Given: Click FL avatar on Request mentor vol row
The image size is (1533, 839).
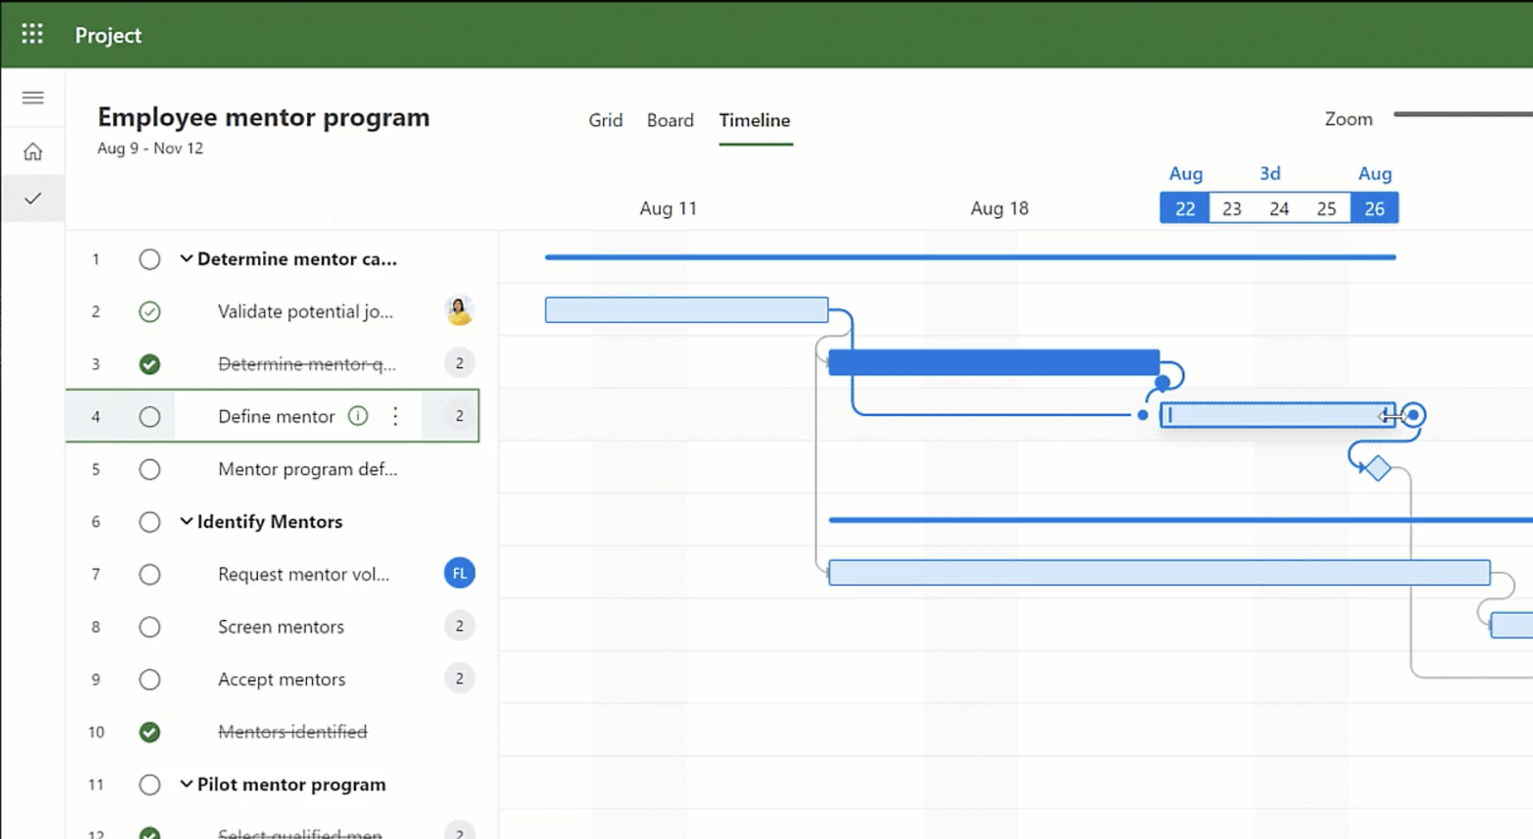Looking at the screenshot, I should click(x=459, y=573).
